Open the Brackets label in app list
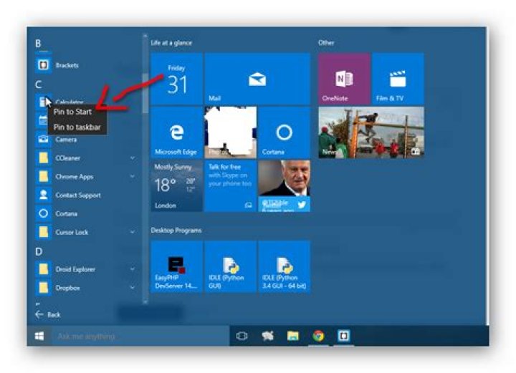The width and height of the screenshot is (516, 373). (67, 65)
